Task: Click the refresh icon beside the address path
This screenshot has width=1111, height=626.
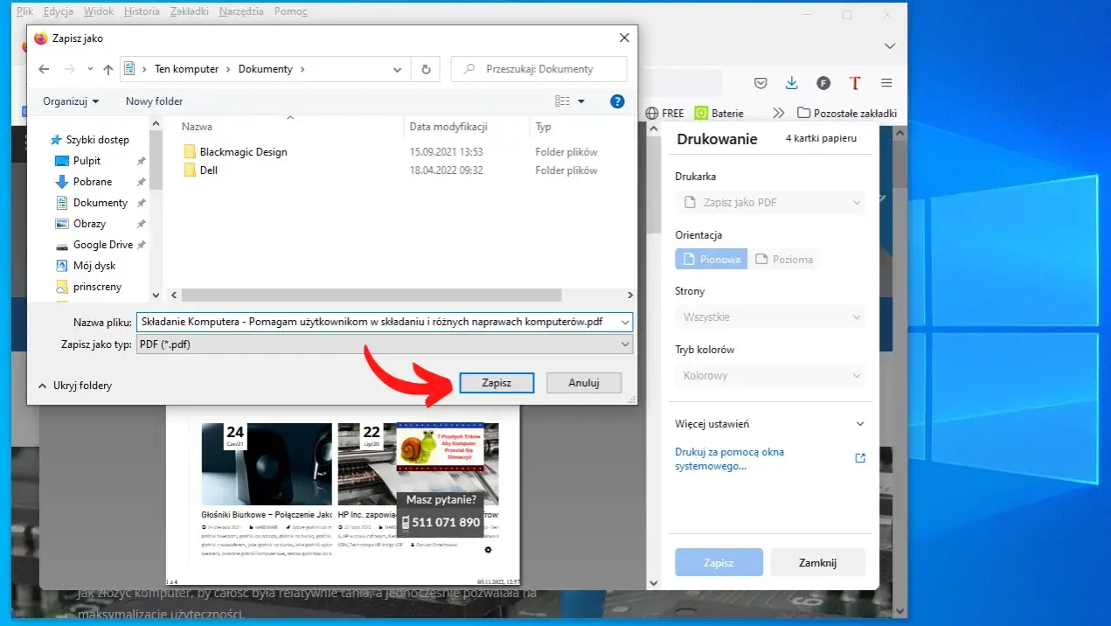Action: pos(425,68)
